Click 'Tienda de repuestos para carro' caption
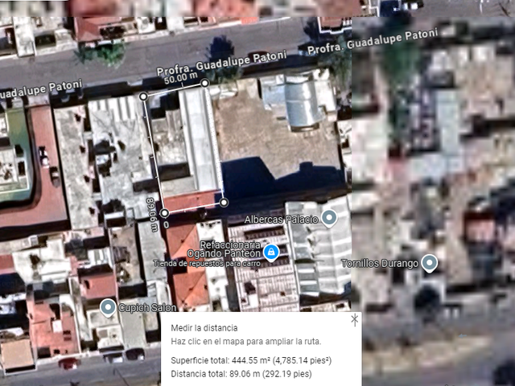This screenshot has height=386, width=515. coord(207,264)
